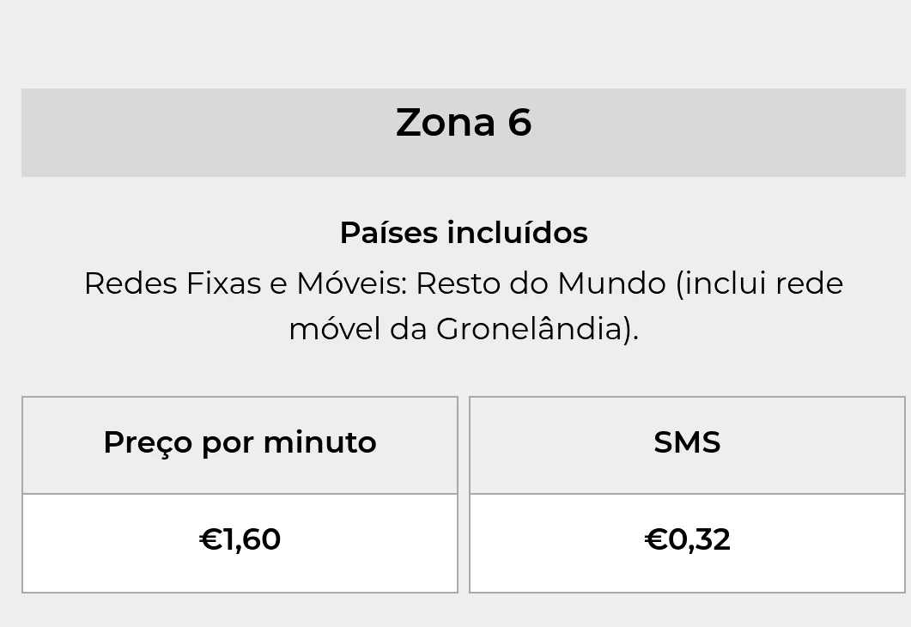
Task: Click the €0,32 SMS price value
Action: click(687, 540)
